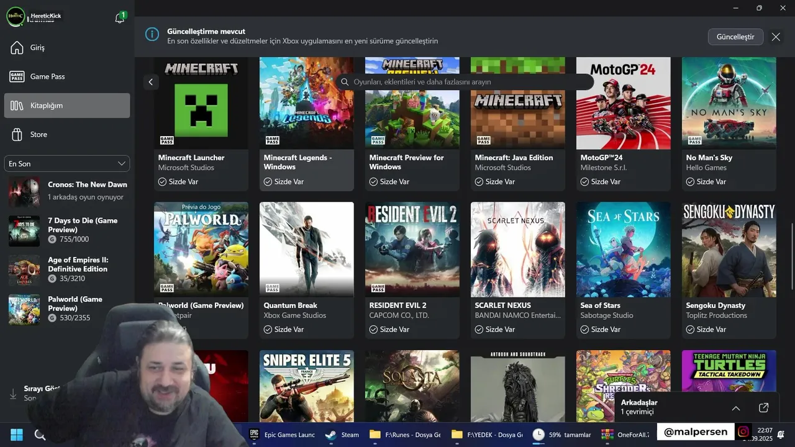Click the search box for games
This screenshot has height=447, width=795.
pos(465,82)
